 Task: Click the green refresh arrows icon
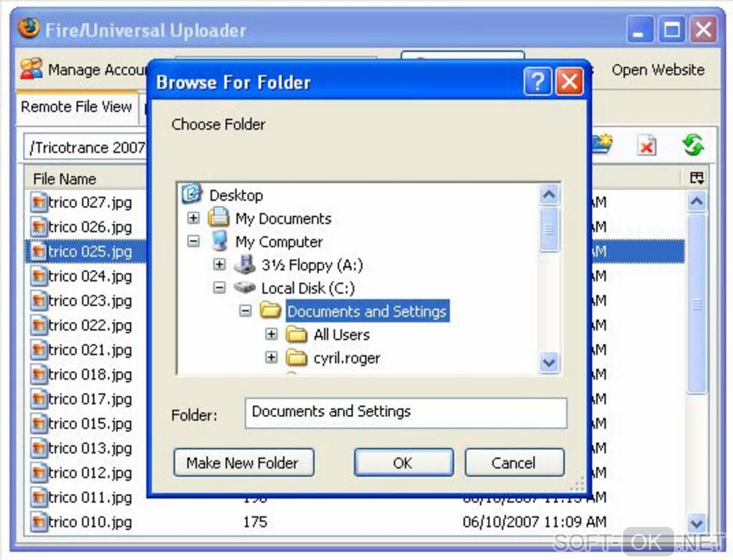pyautogui.click(x=693, y=145)
